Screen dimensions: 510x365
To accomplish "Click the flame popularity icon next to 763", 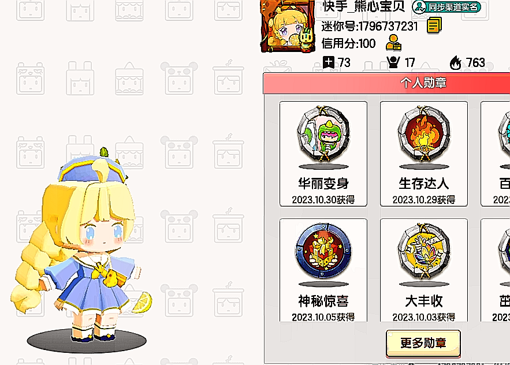I will (x=456, y=62).
